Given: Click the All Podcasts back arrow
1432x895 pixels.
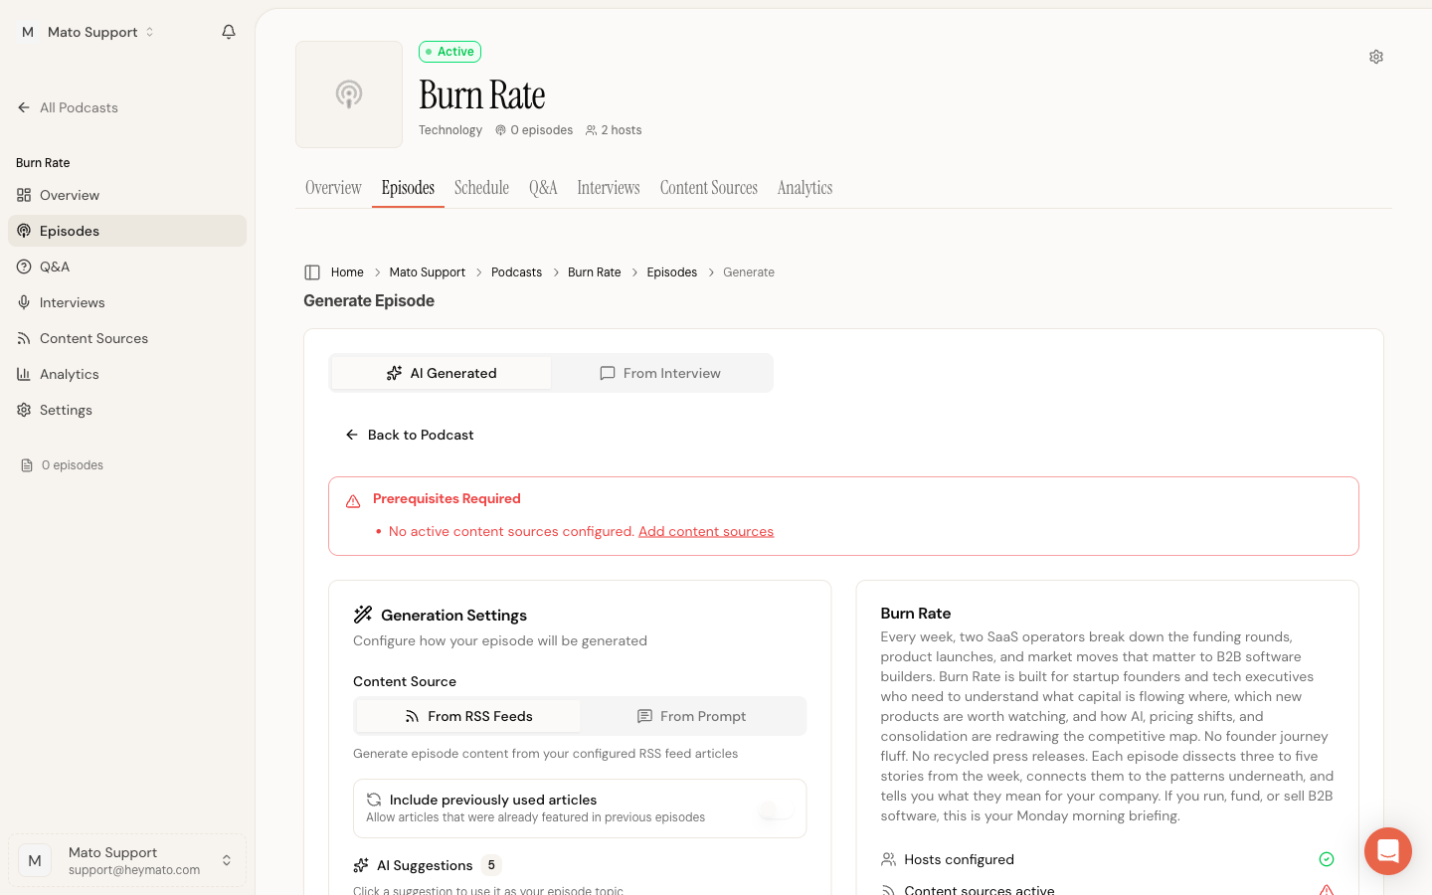Looking at the screenshot, I should coord(24,107).
